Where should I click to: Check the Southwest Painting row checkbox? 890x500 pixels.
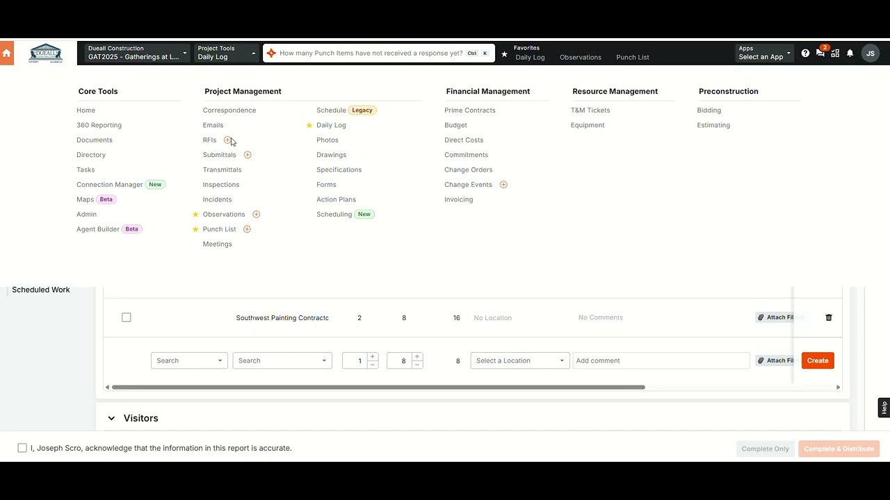[126, 317]
